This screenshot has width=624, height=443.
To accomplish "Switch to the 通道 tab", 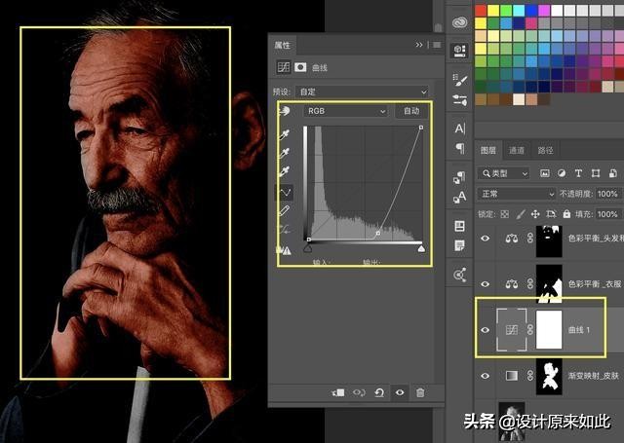I will pos(517,150).
